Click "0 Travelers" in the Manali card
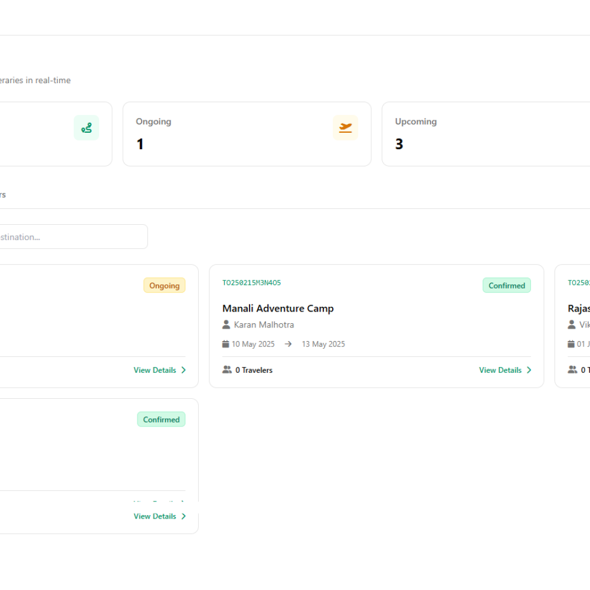The image size is (590, 590). coord(254,370)
